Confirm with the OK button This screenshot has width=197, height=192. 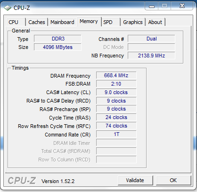point(173,180)
